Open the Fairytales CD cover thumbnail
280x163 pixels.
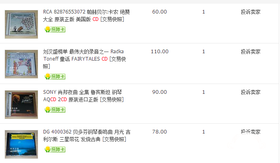click(x=21, y=64)
